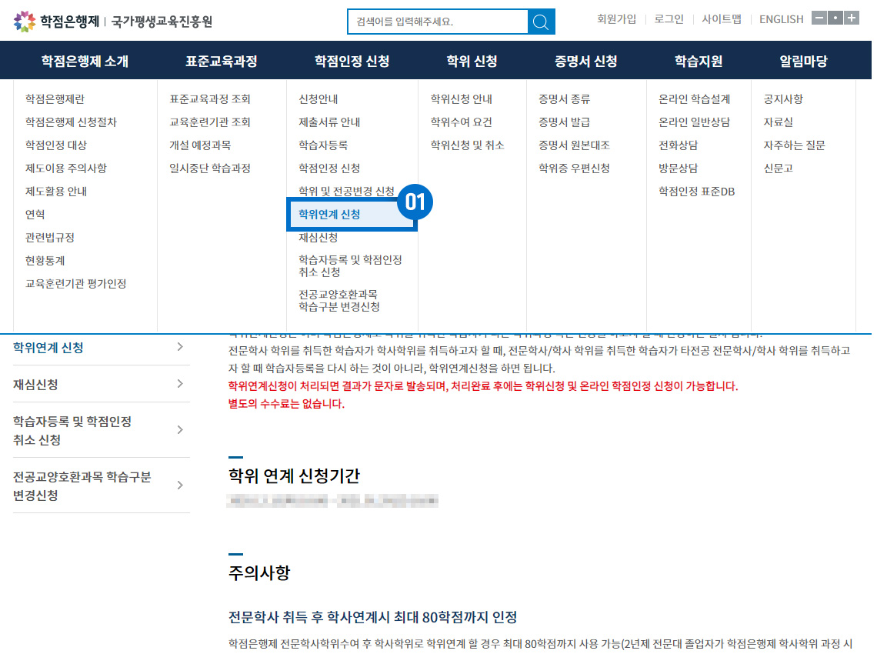Open 온라인 학습설계 under 학습지원
Image resolution: width=877 pixels, height=654 pixels.
pyautogui.click(x=694, y=99)
